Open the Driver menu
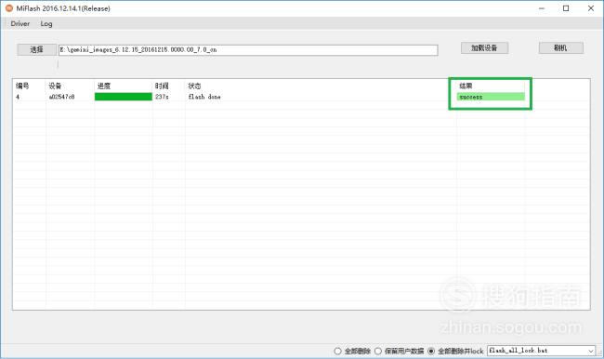The height and width of the screenshot is (359, 604). (x=20, y=24)
